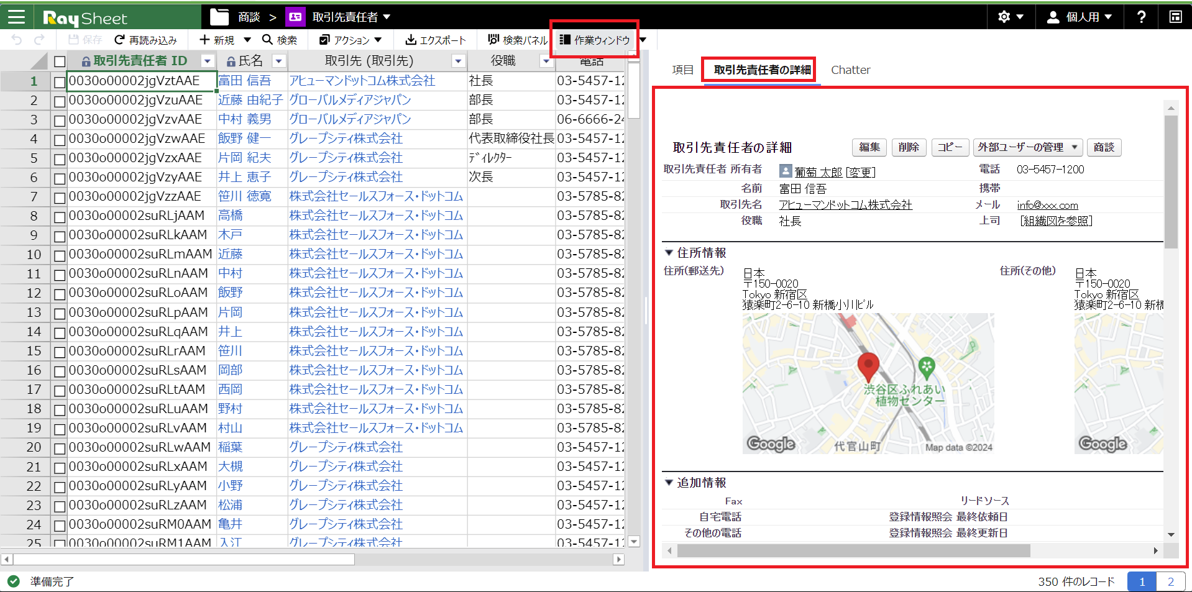Check the row 1 checkbox
Viewport: 1192px width, 592px height.
point(60,82)
